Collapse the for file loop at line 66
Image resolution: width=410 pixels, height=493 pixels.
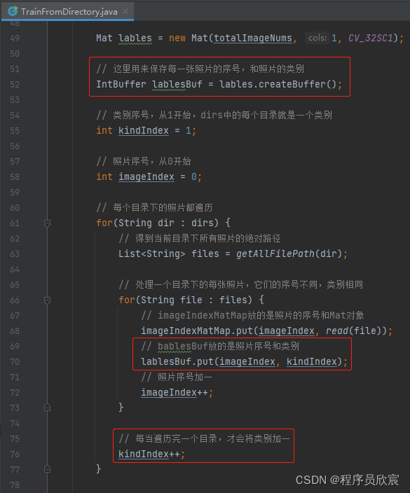click(47, 300)
